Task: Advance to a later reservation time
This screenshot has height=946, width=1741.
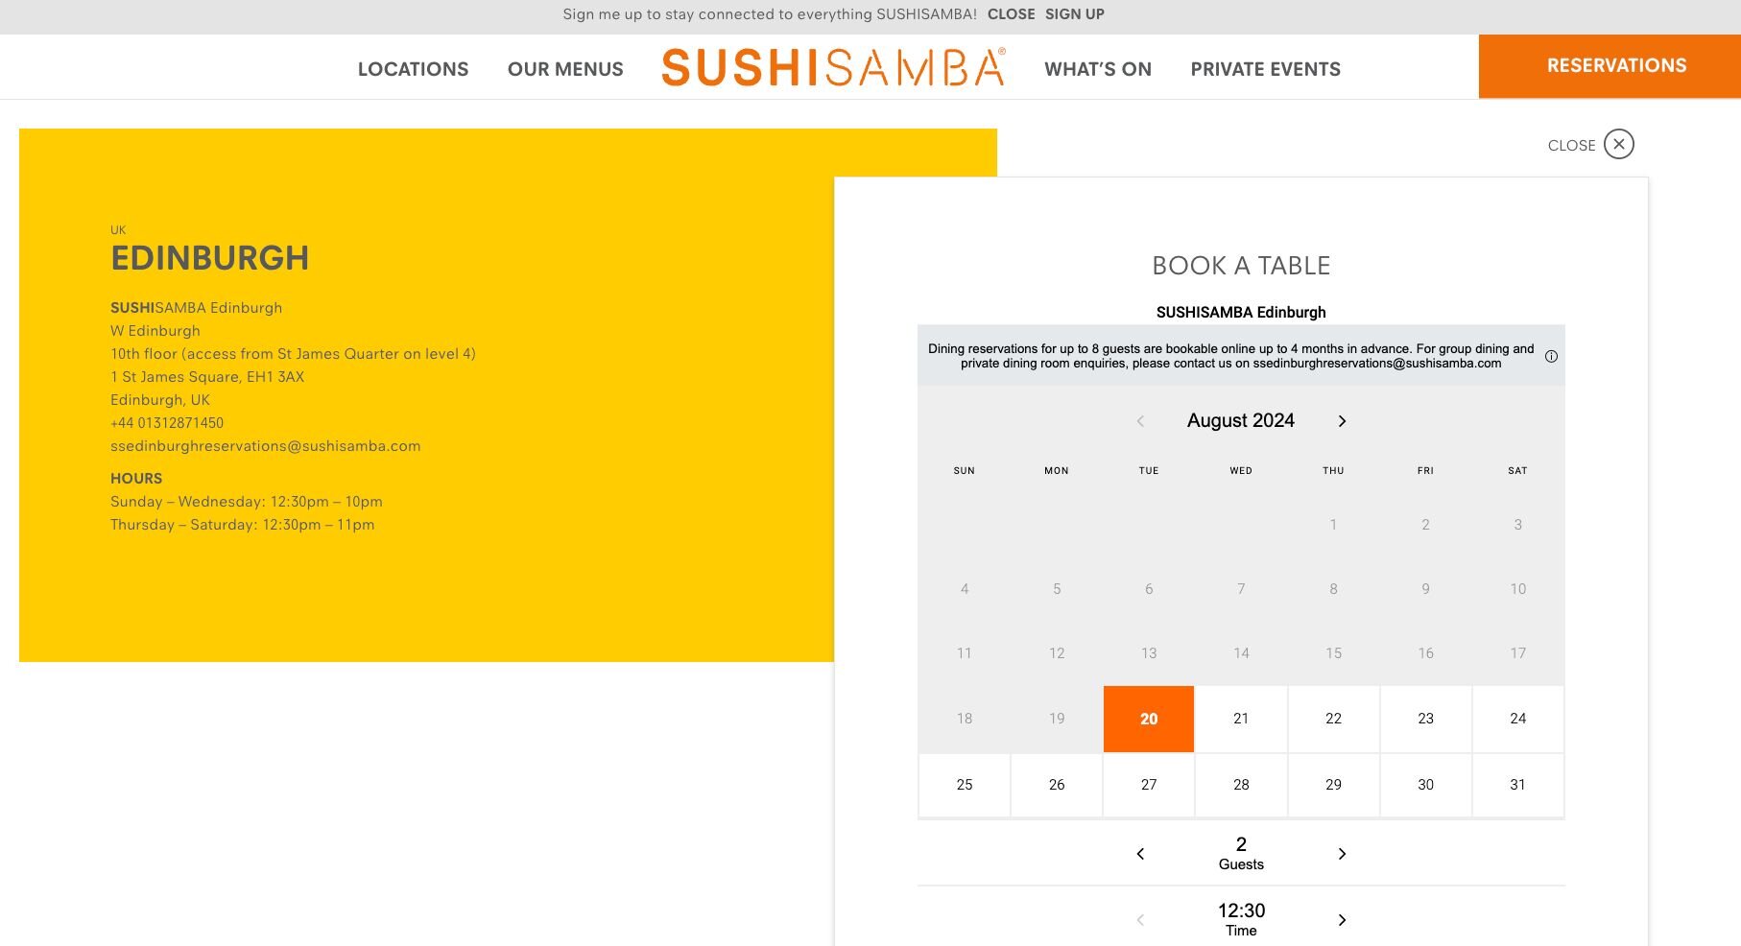Action: tap(1342, 920)
